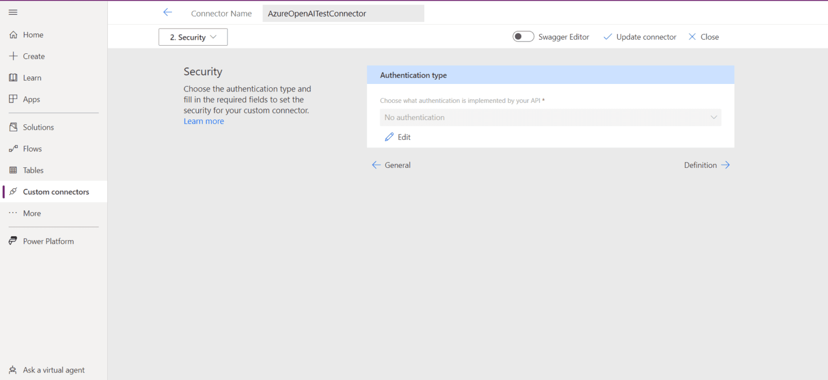This screenshot has height=380, width=828.
Task: Click the Tables grid icon
Action: 13,170
